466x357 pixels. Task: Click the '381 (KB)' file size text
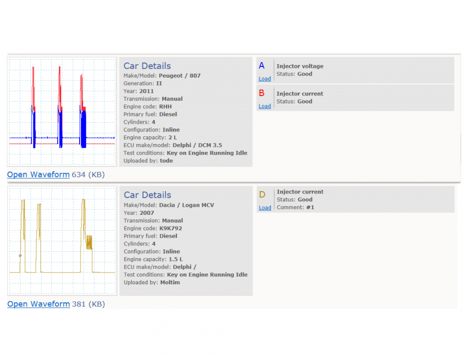click(x=88, y=304)
